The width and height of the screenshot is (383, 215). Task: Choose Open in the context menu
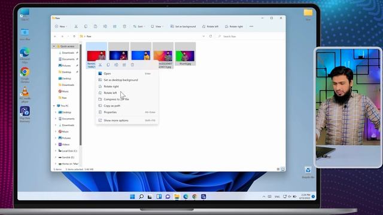pos(127,73)
